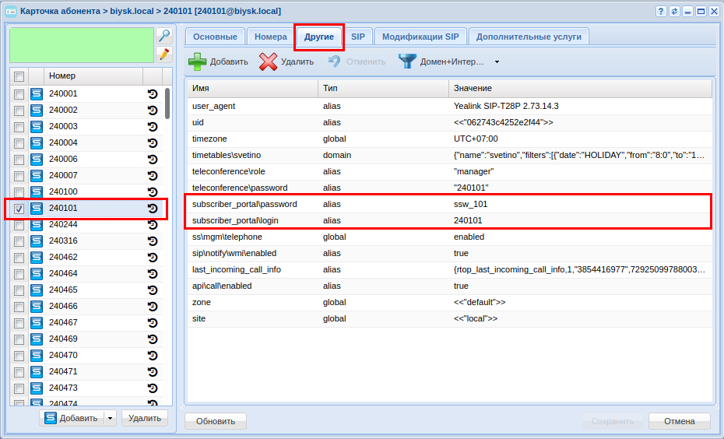Click the Удалить button below number list

[145, 418]
